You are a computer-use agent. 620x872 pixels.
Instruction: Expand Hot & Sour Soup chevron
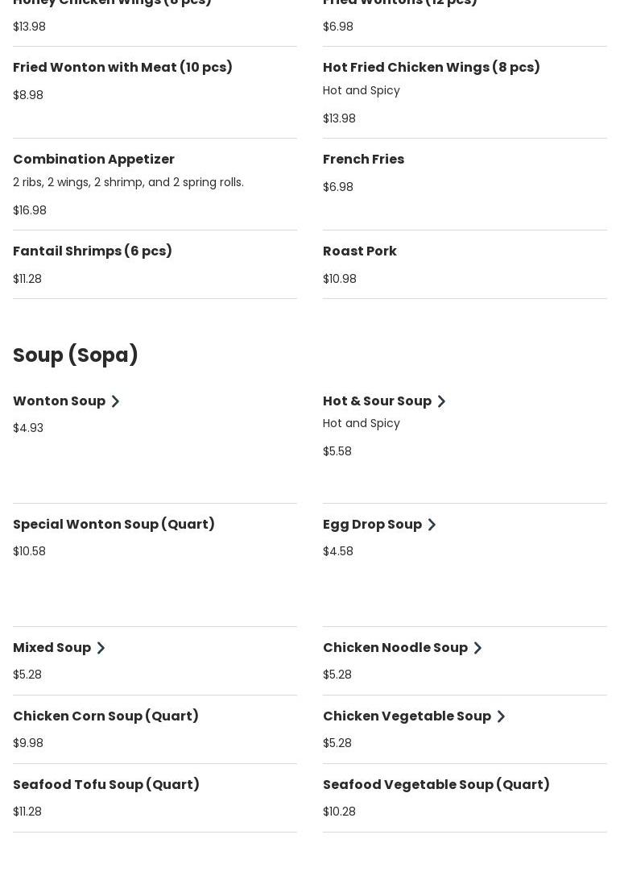[441, 401]
